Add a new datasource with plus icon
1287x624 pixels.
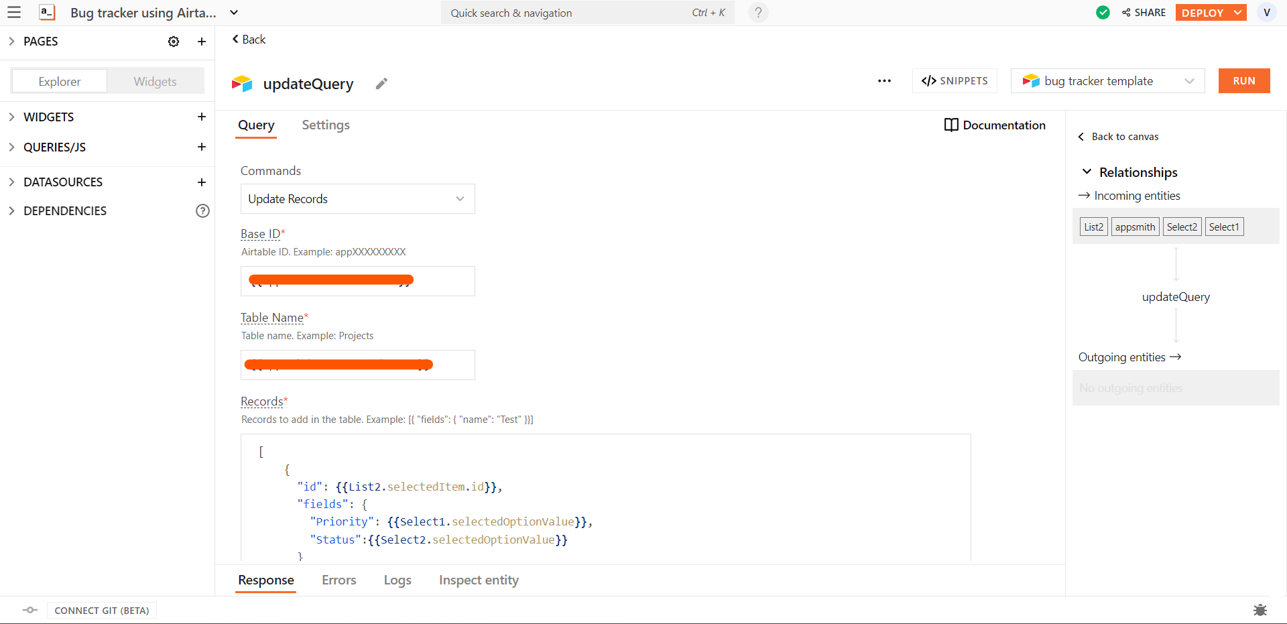[x=201, y=182]
